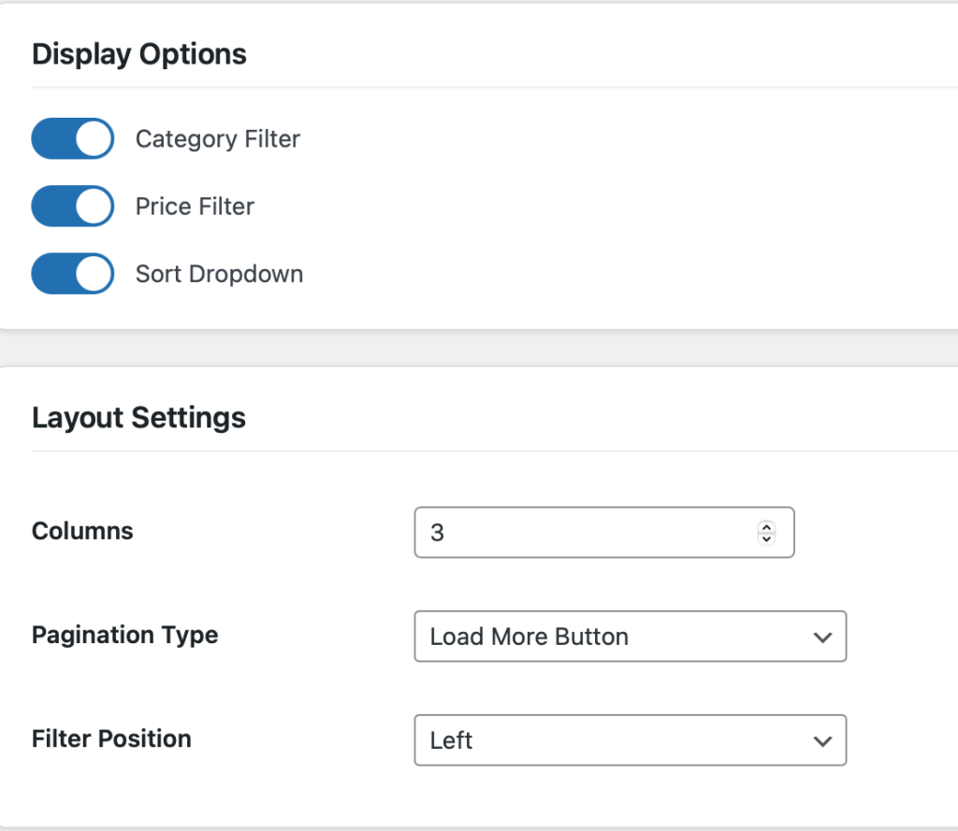Turn off the Sort Dropdown toggle
The height and width of the screenshot is (831, 958).
tap(73, 274)
